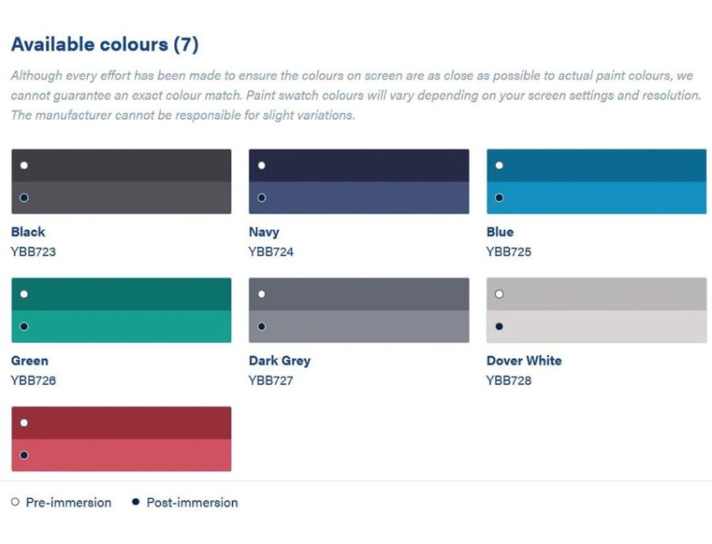Screen dimensions: 712x544
Task: Click the pre-immersion dot on red swatch
Action: tap(24, 423)
